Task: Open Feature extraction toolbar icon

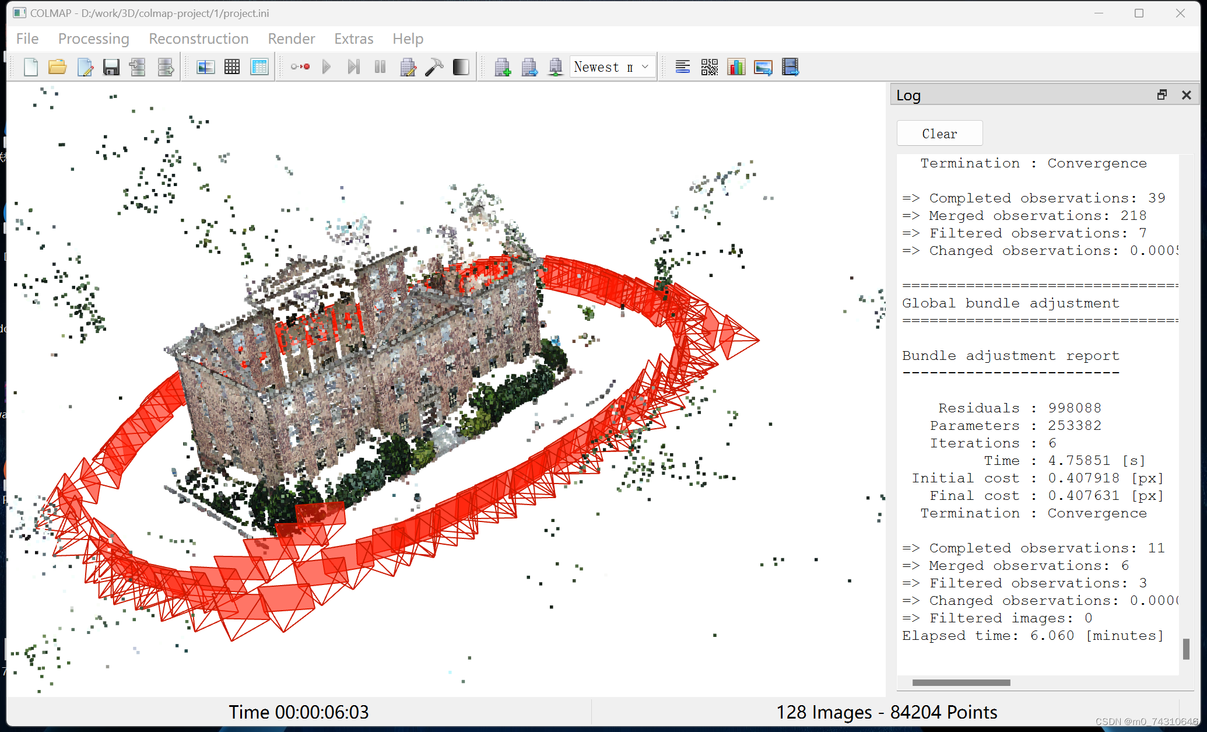Action: pyautogui.click(x=205, y=67)
